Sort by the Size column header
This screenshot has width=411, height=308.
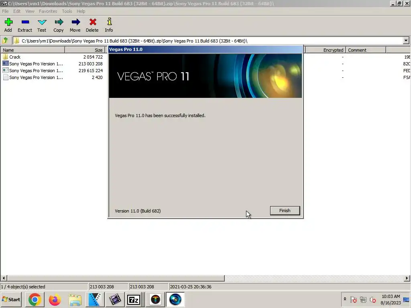pos(85,50)
